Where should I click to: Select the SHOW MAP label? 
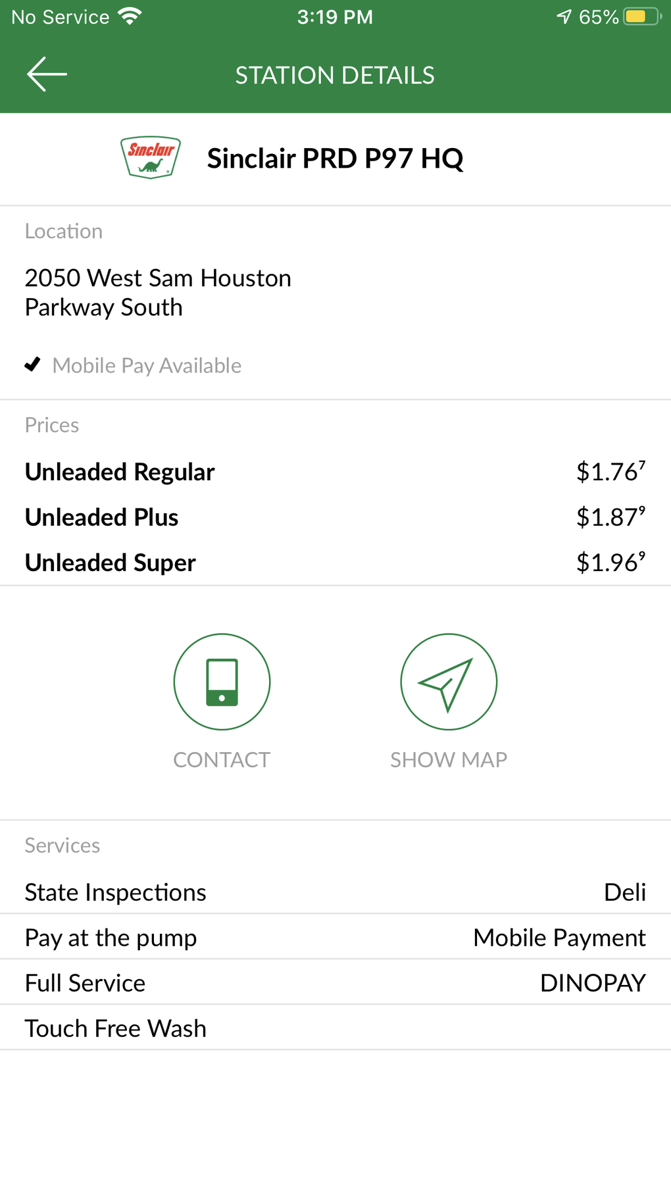coord(449,760)
